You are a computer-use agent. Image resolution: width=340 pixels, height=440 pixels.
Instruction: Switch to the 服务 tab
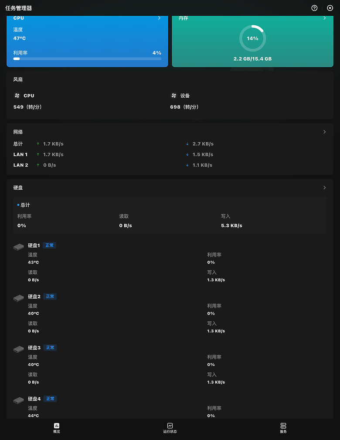click(x=283, y=428)
